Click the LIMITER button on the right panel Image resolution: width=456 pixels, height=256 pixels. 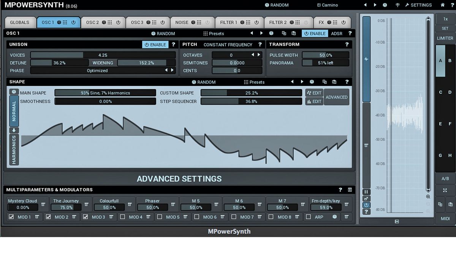[x=445, y=38]
